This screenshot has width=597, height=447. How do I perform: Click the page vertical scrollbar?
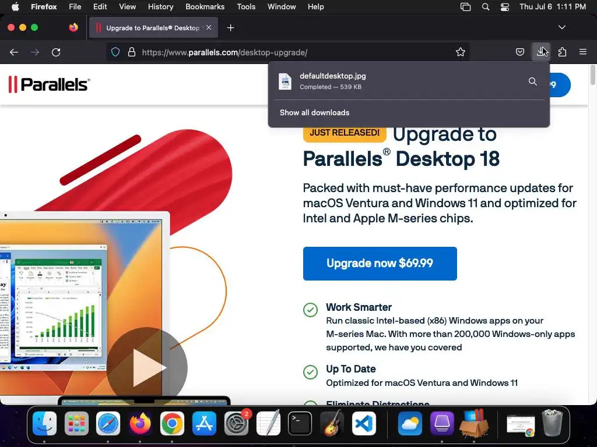click(593, 76)
